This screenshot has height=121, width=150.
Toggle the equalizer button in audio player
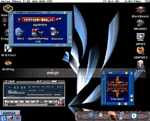47,102
